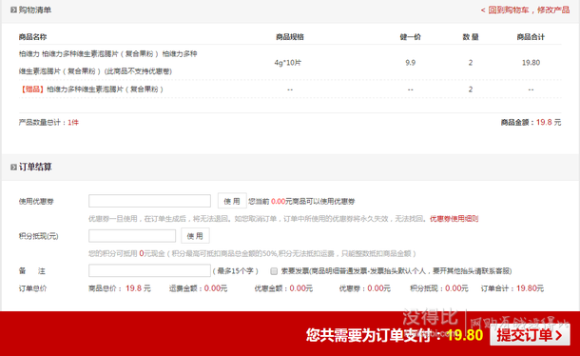Image resolution: width=580 pixels, height=356 pixels.
Task: Click the 怡维力多种维生素泡腾片 product name
Action: [x=108, y=62]
